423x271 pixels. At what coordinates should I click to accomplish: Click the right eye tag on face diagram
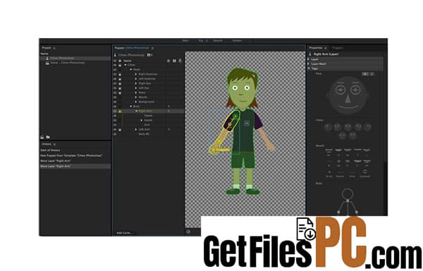point(355,90)
